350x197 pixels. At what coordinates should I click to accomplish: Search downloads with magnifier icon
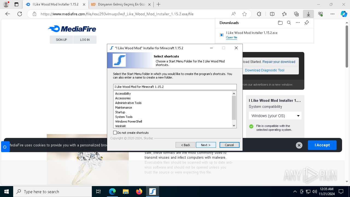click(289, 23)
